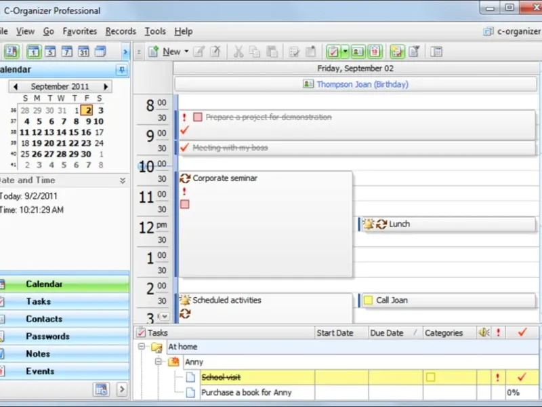The image size is (542, 407).
Task: Click the Cut scissors icon
Action: click(x=238, y=52)
